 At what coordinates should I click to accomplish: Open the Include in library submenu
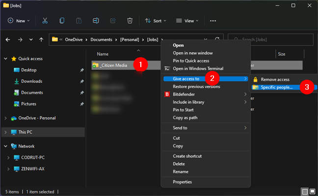tap(206, 102)
